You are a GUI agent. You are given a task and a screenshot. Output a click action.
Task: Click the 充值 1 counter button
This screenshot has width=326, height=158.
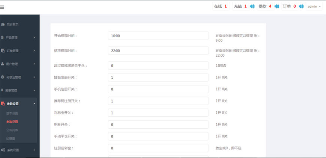[x=240, y=7]
